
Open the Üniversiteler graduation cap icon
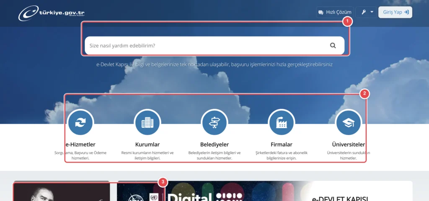[348, 123]
